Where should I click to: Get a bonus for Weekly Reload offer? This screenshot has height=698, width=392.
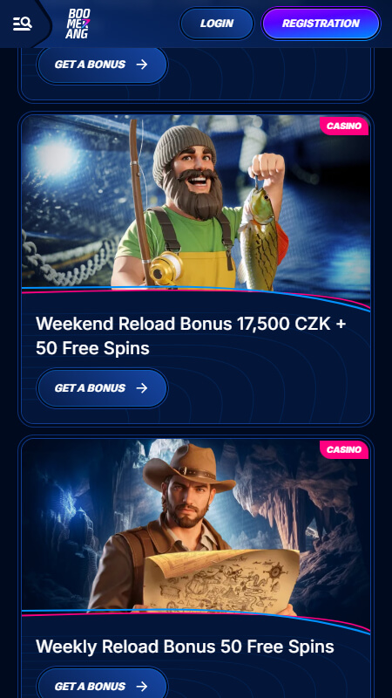click(x=102, y=686)
